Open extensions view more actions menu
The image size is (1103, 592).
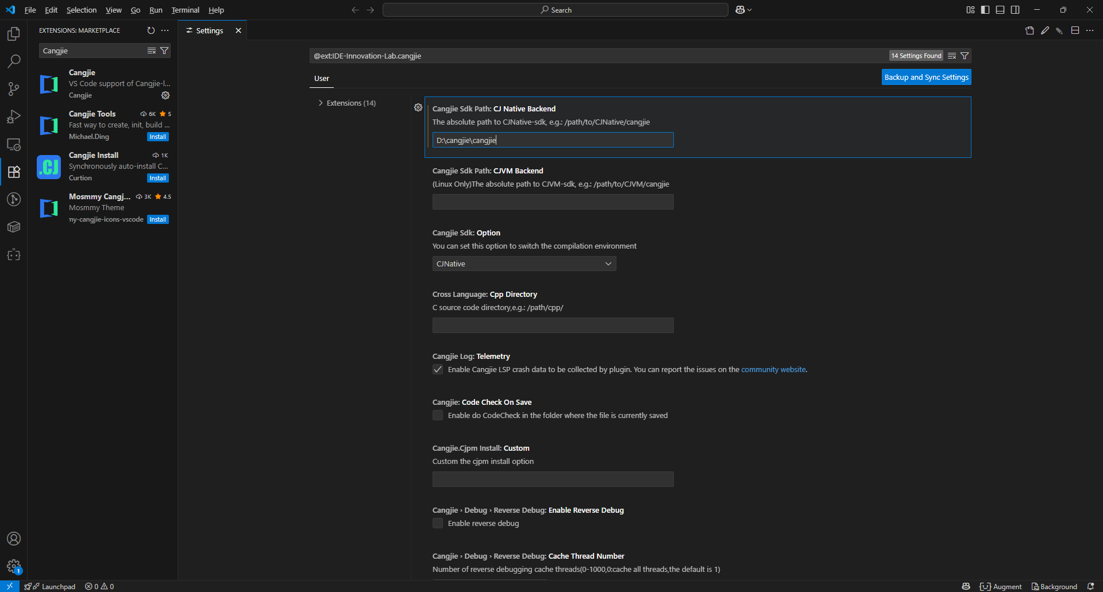click(165, 30)
